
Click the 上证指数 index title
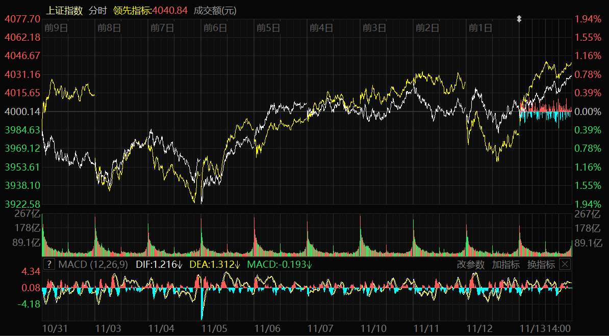[64, 10]
